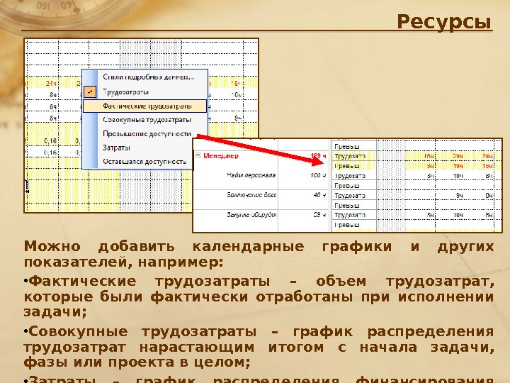Select the 'Заключение дог' task row

pyautogui.click(x=251, y=195)
